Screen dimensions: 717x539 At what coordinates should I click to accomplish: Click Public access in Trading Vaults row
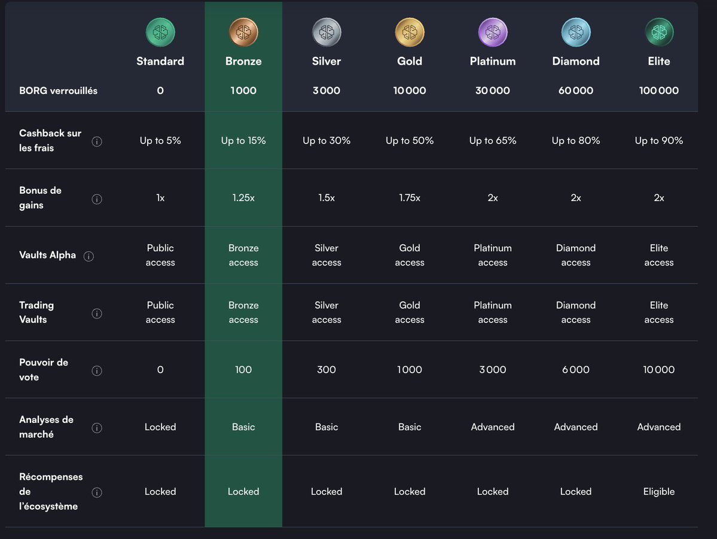coord(160,312)
